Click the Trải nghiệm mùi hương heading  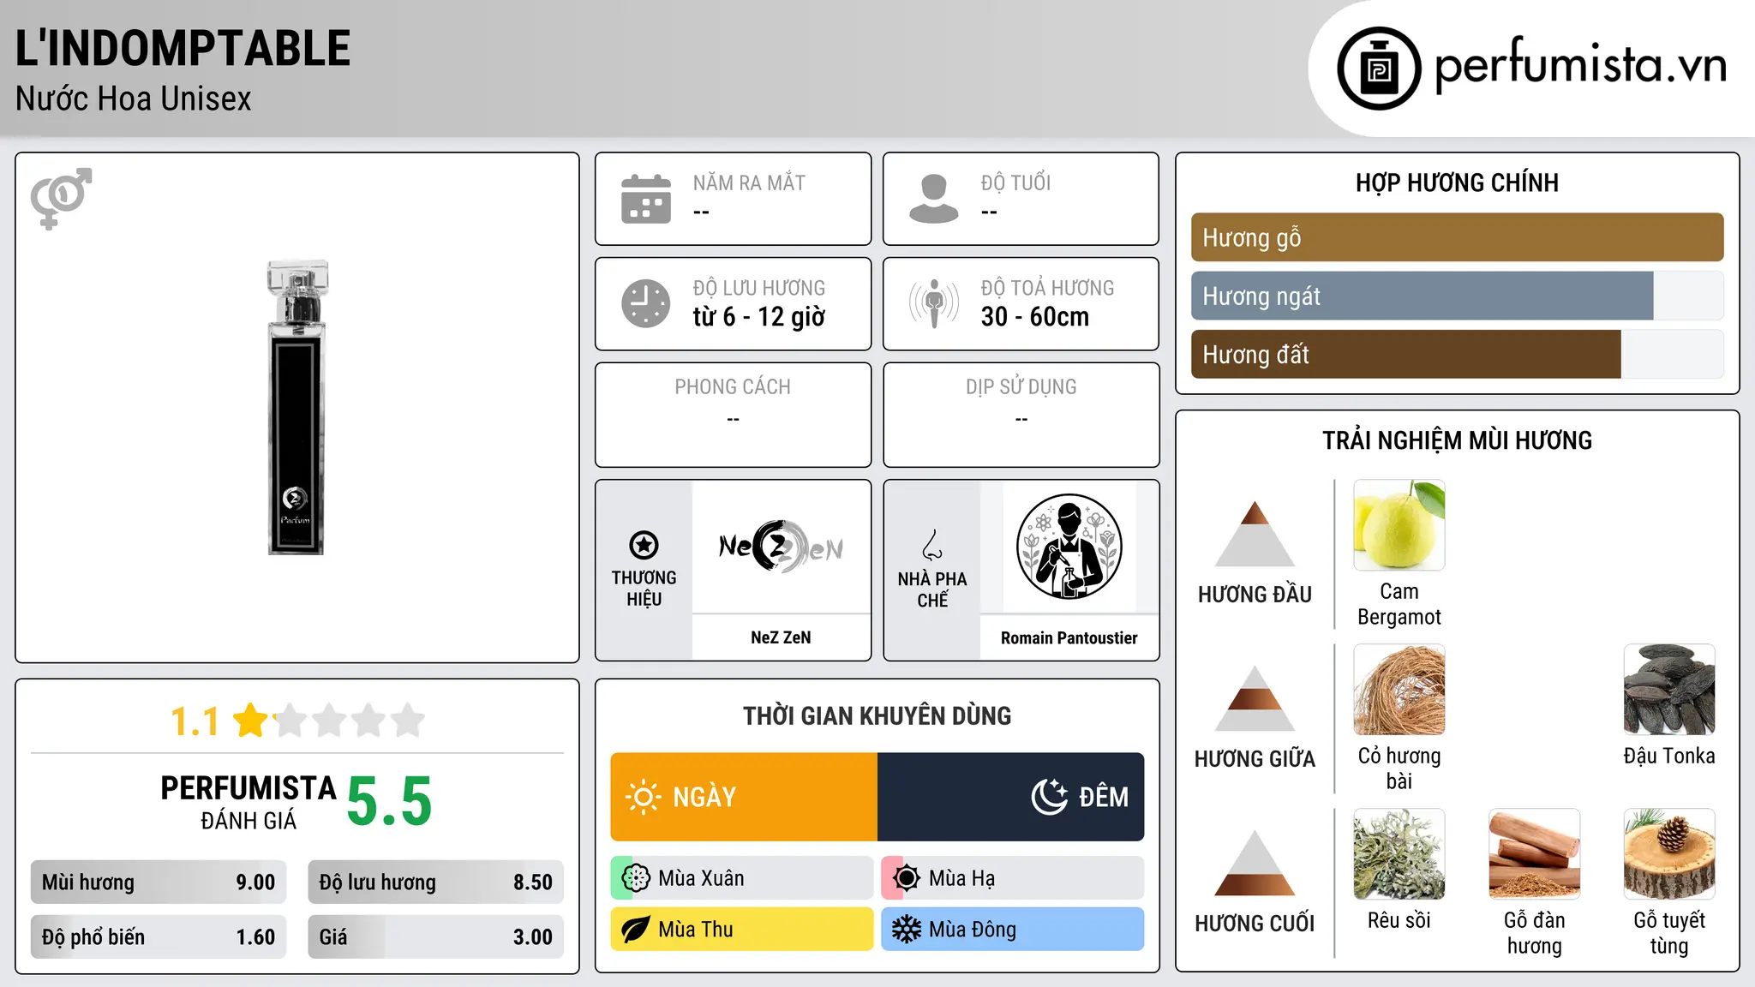1457,440
